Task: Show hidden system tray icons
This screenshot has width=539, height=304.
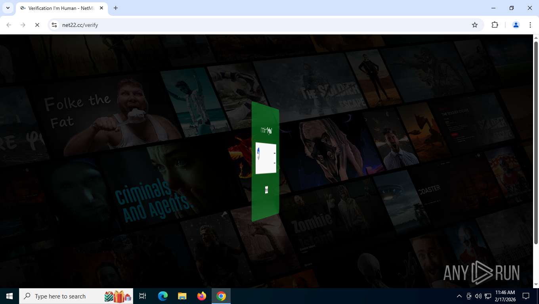Action: pos(459,296)
